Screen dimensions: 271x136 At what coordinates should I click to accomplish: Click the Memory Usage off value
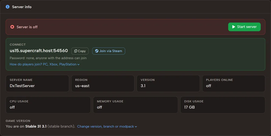(x=99, y=107)
